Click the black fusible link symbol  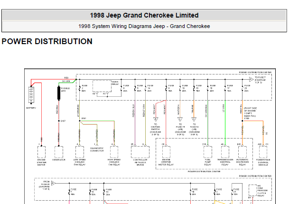[59, 93]
